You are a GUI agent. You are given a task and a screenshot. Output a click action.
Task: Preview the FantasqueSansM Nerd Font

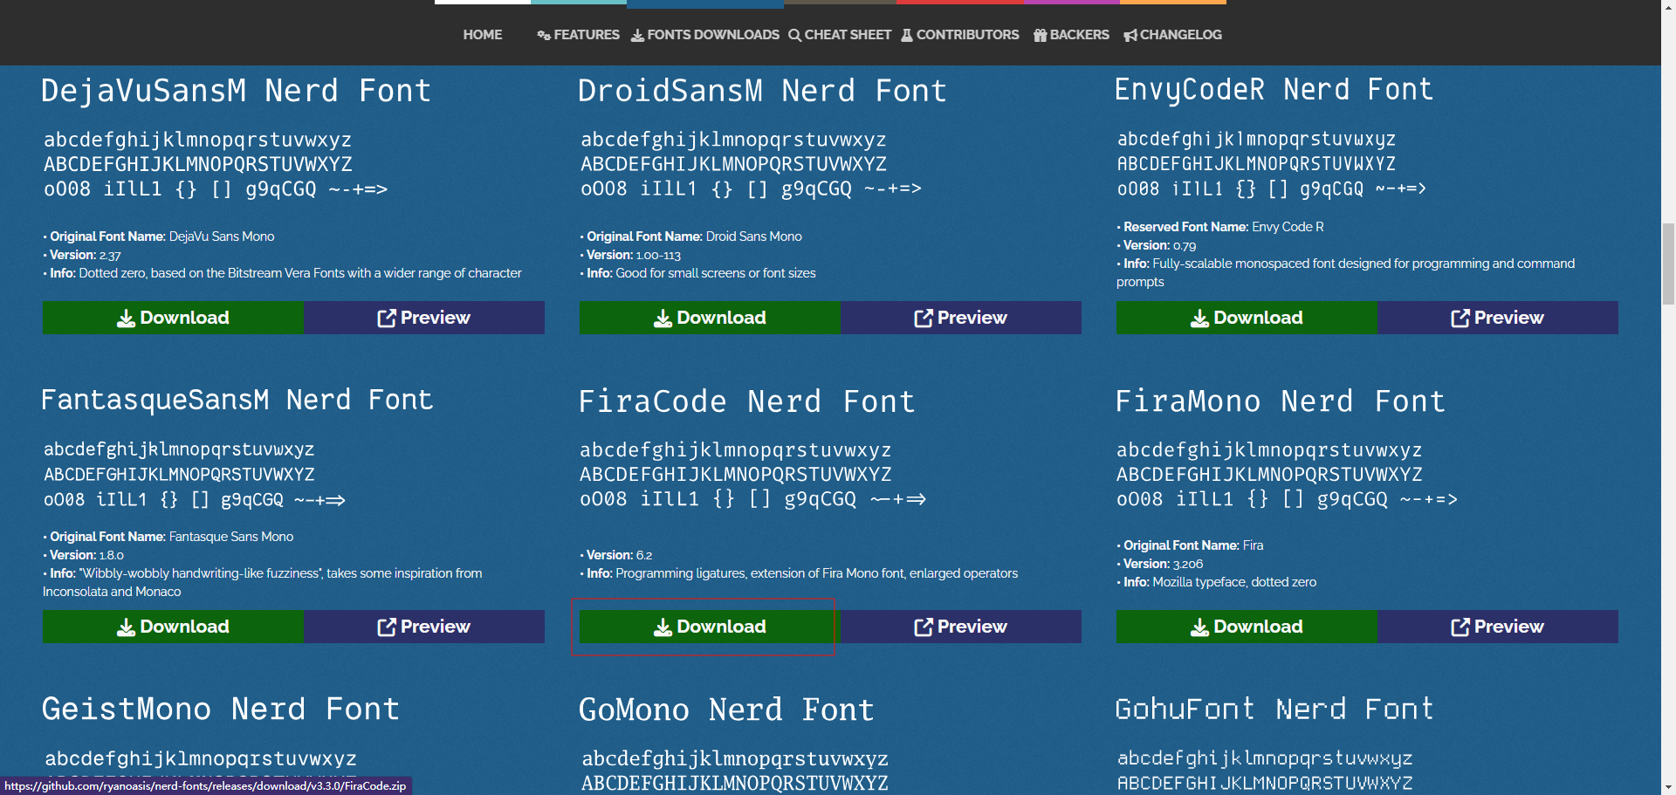point(423,627)
